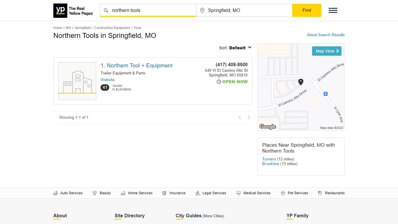Click About Search Results link

326,35
